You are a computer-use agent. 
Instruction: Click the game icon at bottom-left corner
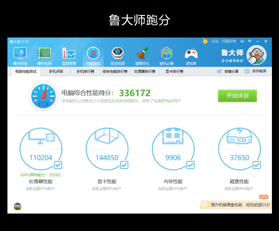pos(17,206)
